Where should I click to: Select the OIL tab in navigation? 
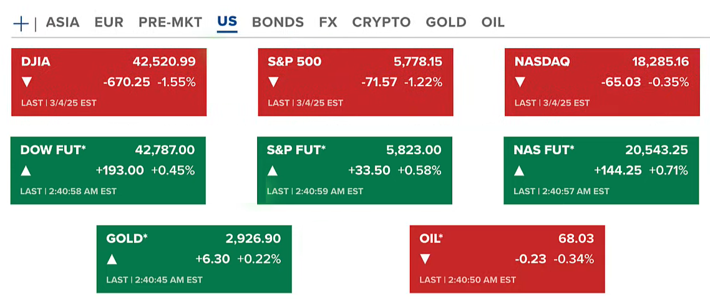[493, 22]
